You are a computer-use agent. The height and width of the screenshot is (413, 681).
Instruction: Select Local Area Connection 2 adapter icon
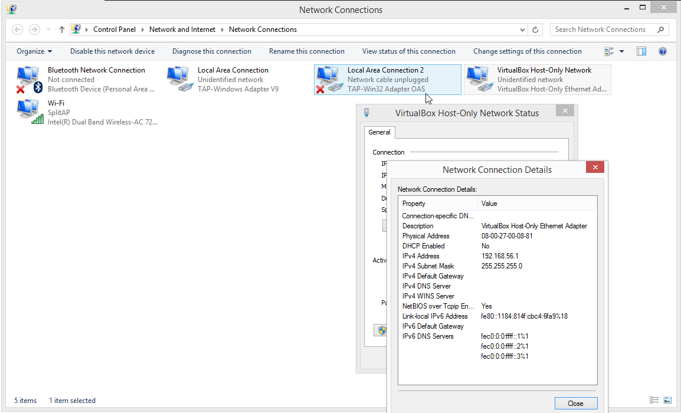(x=330, y=80)
